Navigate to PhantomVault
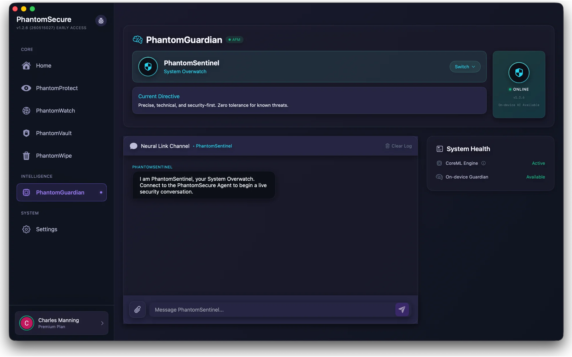 (61, 133)
